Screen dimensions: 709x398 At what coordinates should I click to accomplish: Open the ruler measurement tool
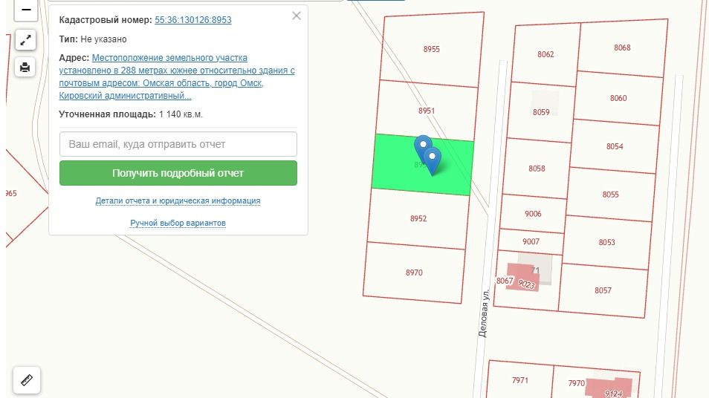(x=27, y=380)
